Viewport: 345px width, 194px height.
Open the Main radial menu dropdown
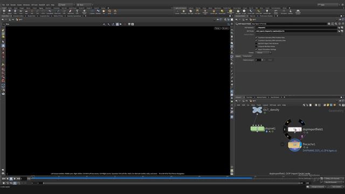click(85, 5)
